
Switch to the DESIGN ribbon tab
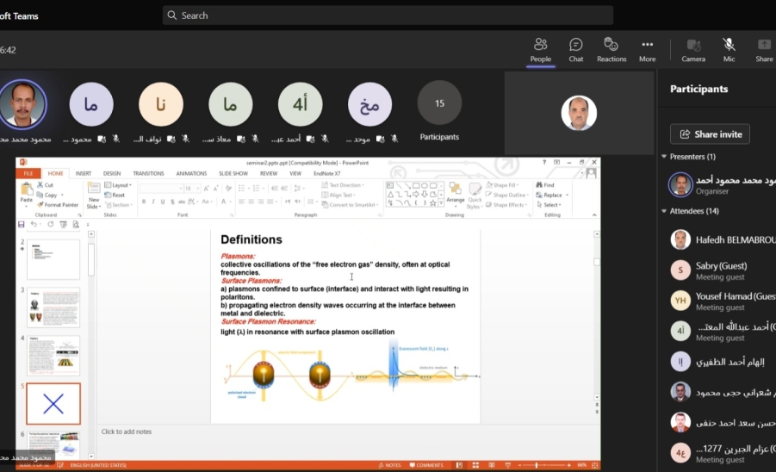pos(112,174)
